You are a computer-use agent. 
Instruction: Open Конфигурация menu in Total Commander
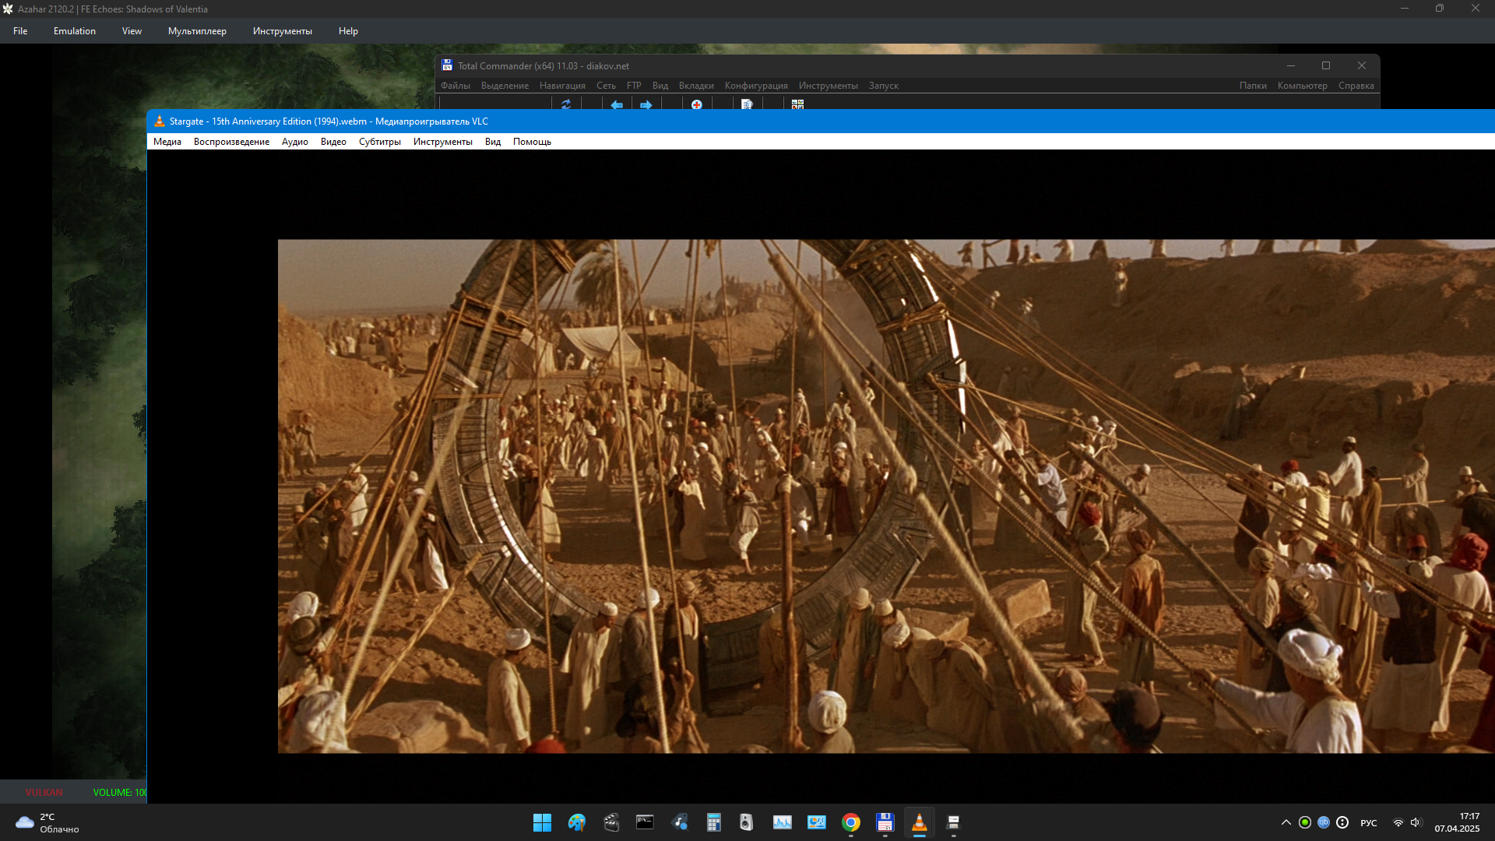click(x=756, y=86)
